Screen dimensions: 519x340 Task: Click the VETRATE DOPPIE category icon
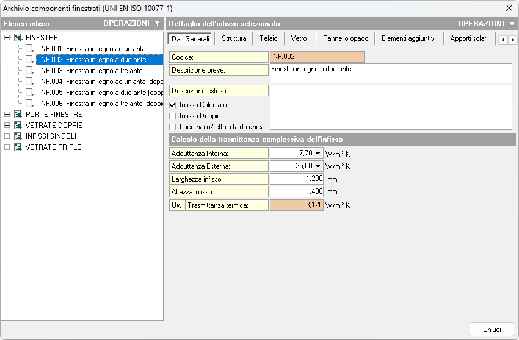pos(18,126)
